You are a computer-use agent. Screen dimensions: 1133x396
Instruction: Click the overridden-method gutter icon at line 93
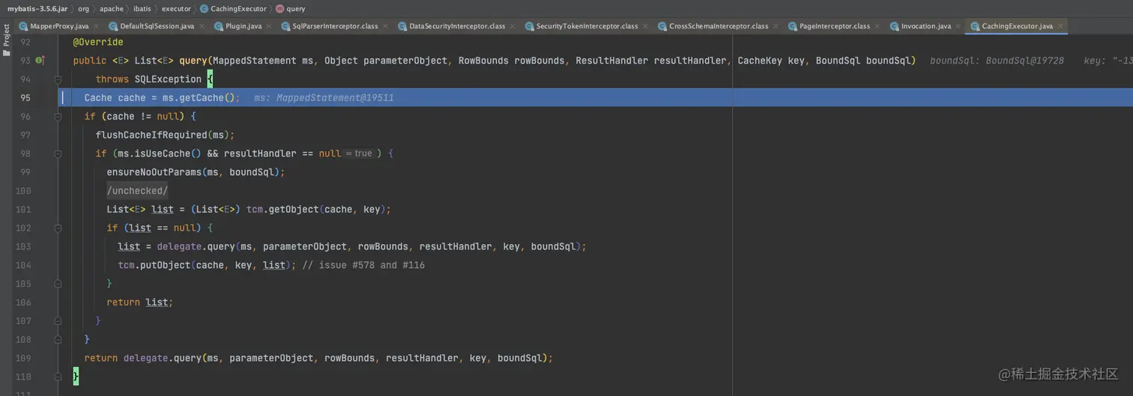pyautogui.click(x=40, y=60)
